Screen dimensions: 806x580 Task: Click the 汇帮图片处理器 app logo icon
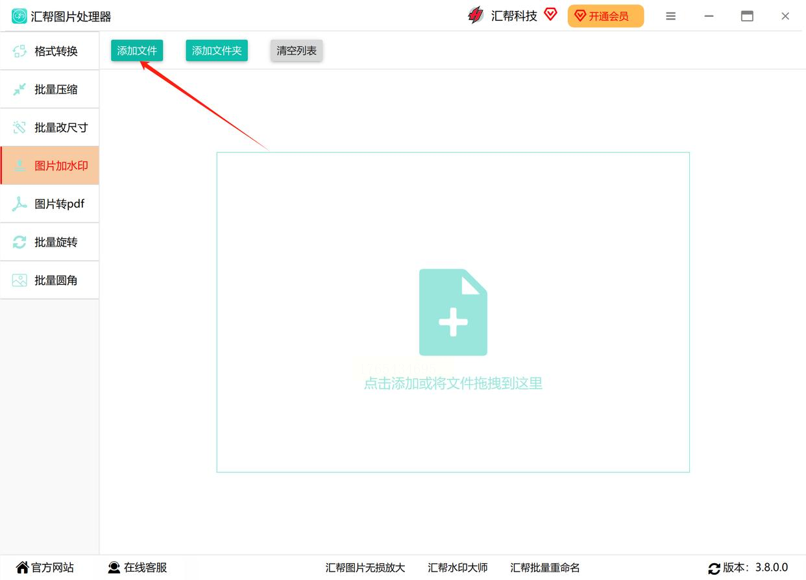click(x=19, y=16)
